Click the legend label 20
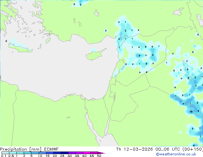 [x=55, y=156]
